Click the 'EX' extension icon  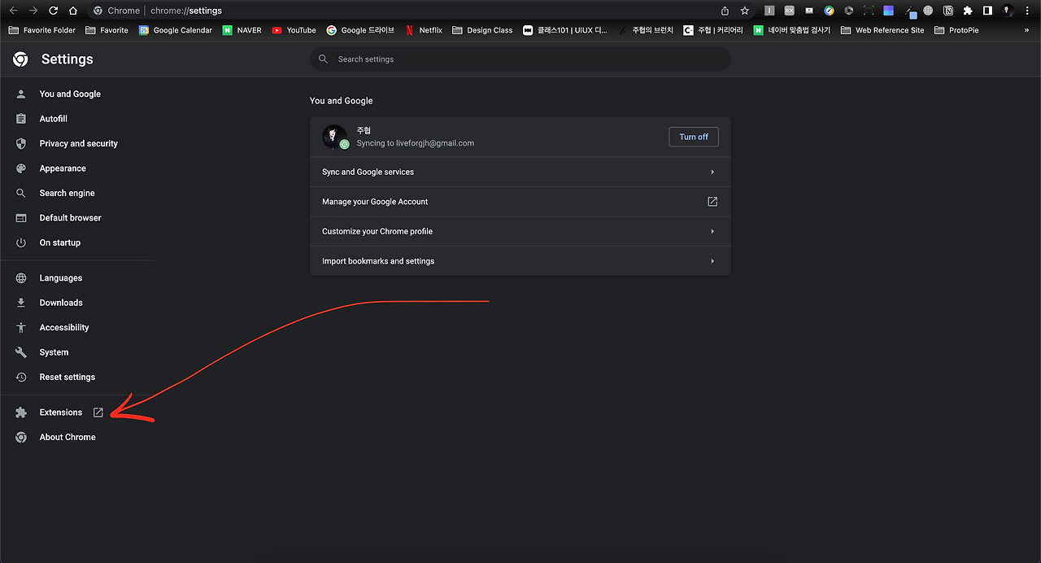789,11
